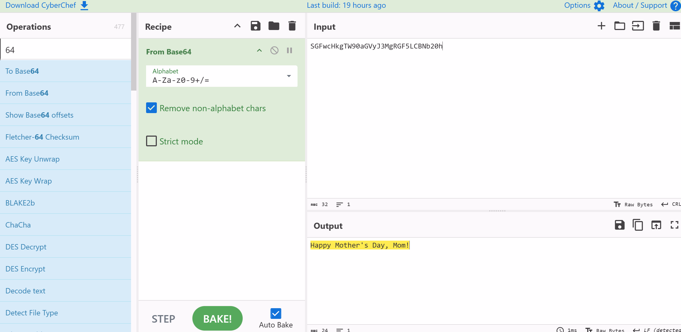Image resolution: width=681 pixels, height=332 pixels.
Task: Open input character encoding Raw Bytes
Action: (633, 204)
